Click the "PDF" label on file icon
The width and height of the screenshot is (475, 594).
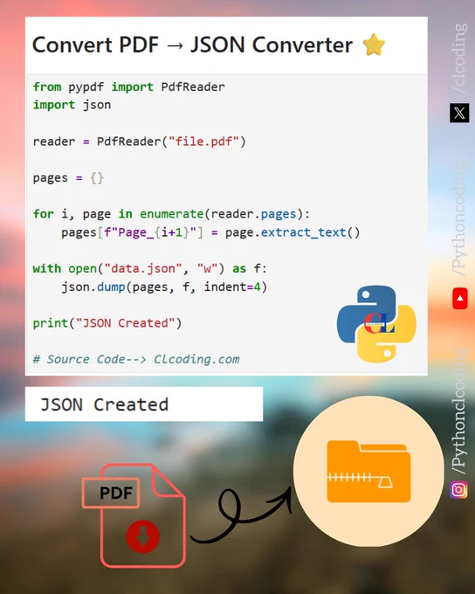coord(116,493)
